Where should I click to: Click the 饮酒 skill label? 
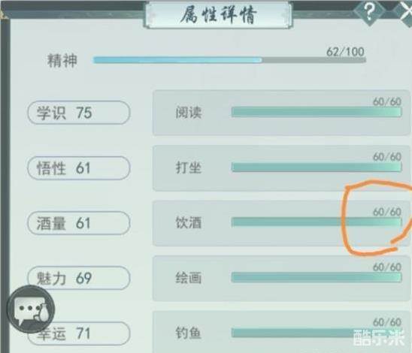tap(189, 223)
